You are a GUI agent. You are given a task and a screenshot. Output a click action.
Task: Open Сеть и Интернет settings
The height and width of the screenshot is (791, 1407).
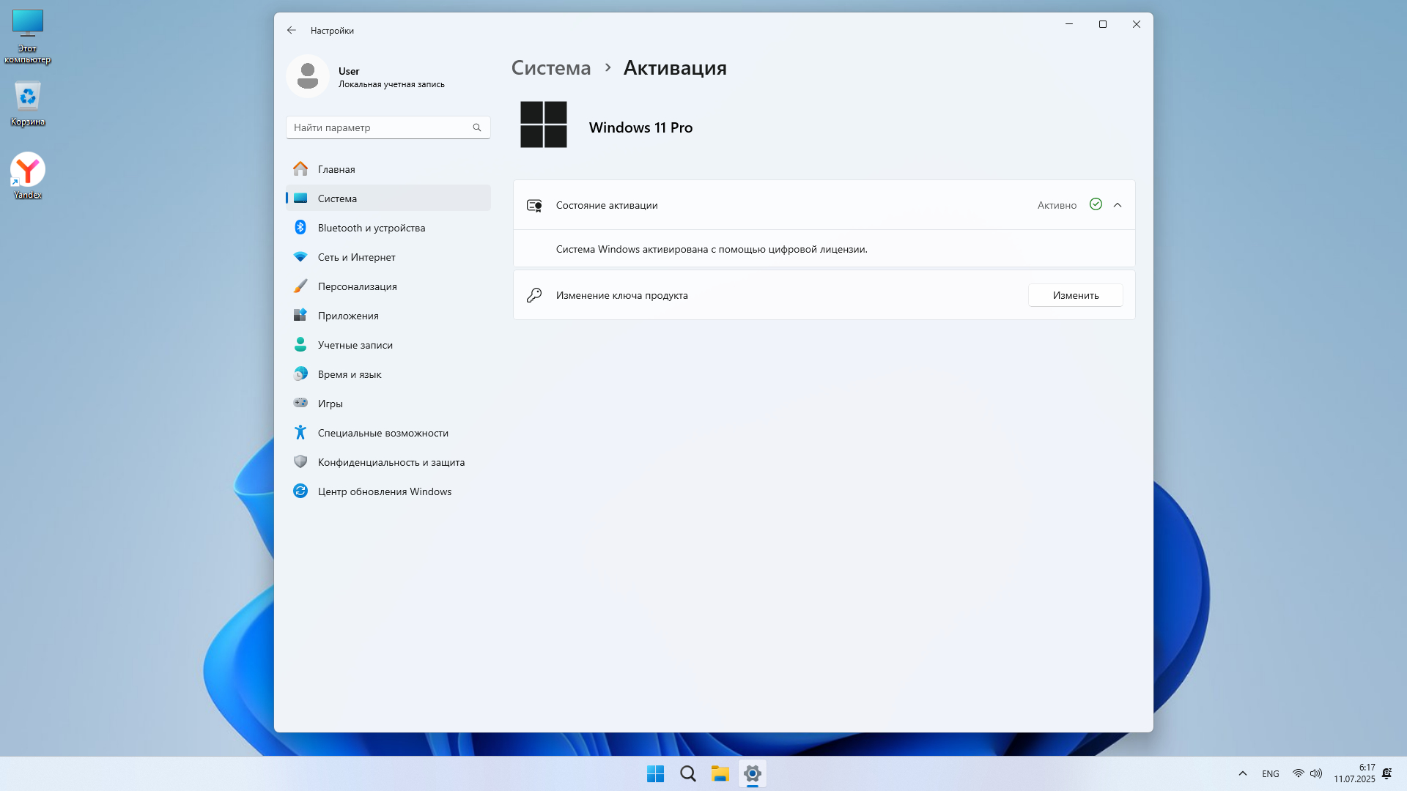pyautogui.click(x=356, y=257)
